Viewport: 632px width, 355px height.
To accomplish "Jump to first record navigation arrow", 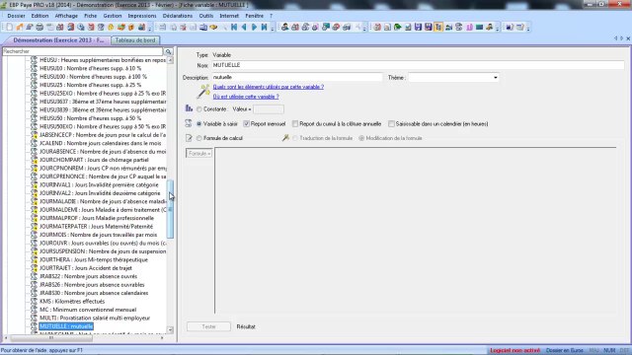I will click(234, 28).
